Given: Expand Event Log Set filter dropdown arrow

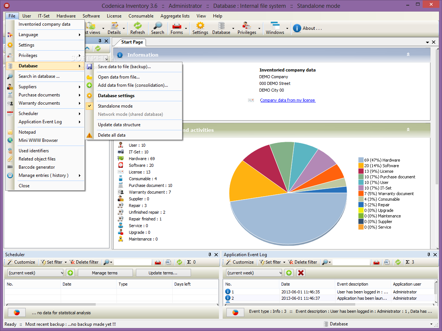Looking at the screenshot, I should 284,262.
